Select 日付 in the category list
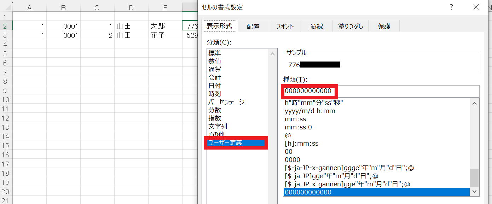Image resolution: width=492 pixels, height=204 pixels. (215, 86)
